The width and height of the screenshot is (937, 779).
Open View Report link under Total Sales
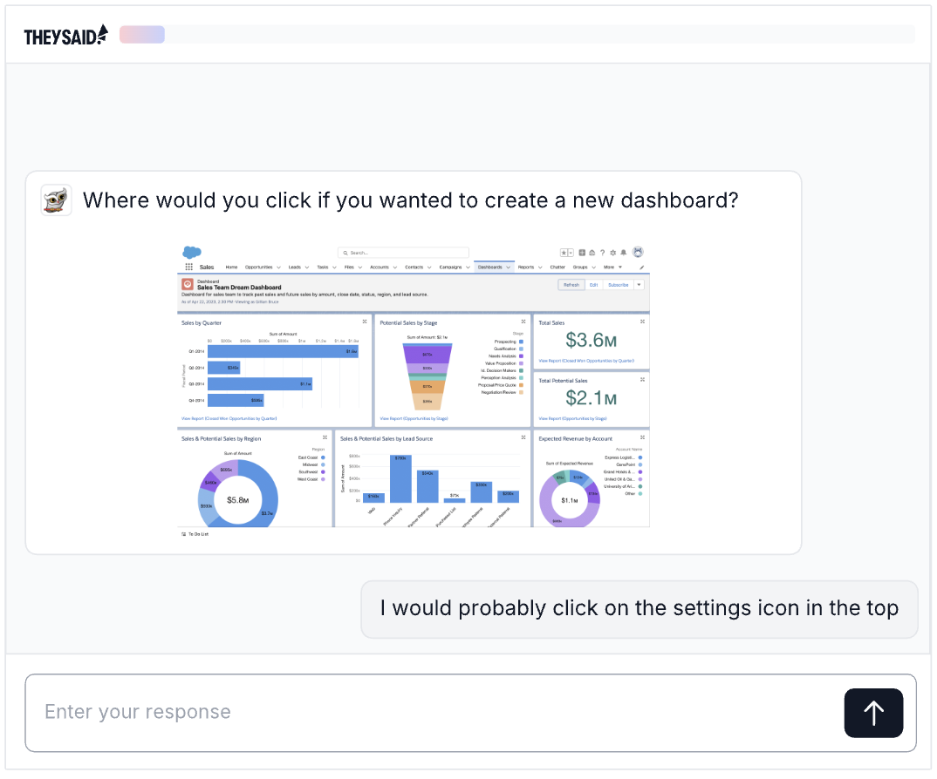coord(585,360)
